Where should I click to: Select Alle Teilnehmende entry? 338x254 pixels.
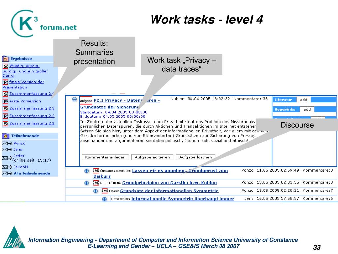pos(32,173)
